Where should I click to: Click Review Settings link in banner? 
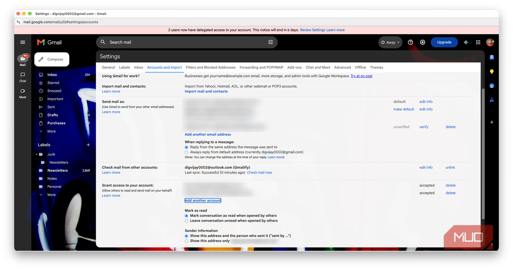[x=312, y=30]
